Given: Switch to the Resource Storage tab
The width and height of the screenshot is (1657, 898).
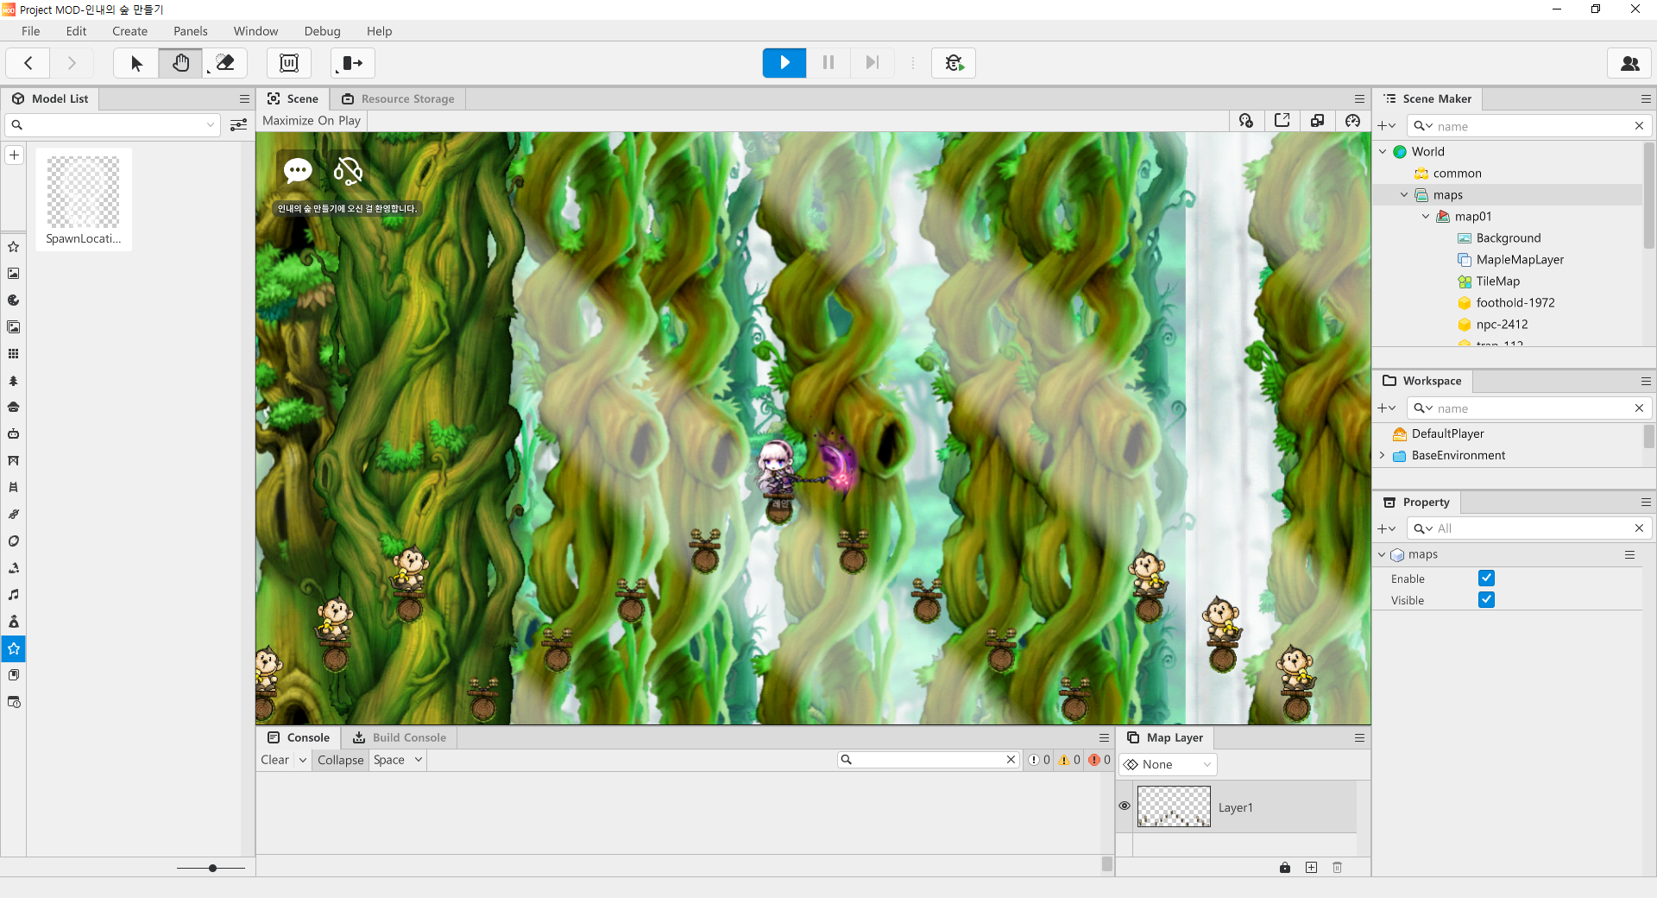Looking at the screenshot, I should click(x=398, y=99).
